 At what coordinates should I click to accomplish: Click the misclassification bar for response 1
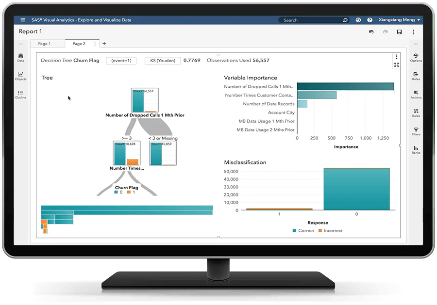pyautogui.click(x=279, y=209)
